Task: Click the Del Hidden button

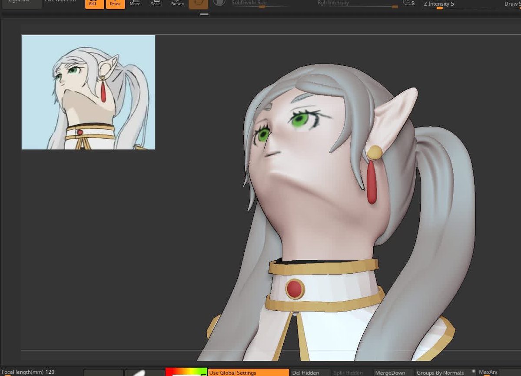Action: 310,373
